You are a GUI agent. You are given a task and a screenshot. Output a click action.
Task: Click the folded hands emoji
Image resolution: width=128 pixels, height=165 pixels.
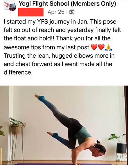pos(108,47)
